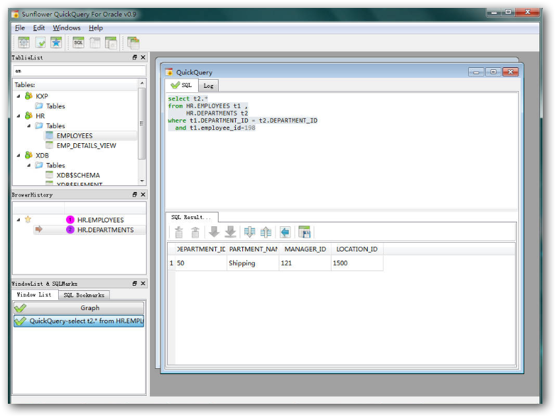This screenshot has width=556, height=417.
Task: Switch to the SQL tab in QuickQuery
Action: [181, 85]
